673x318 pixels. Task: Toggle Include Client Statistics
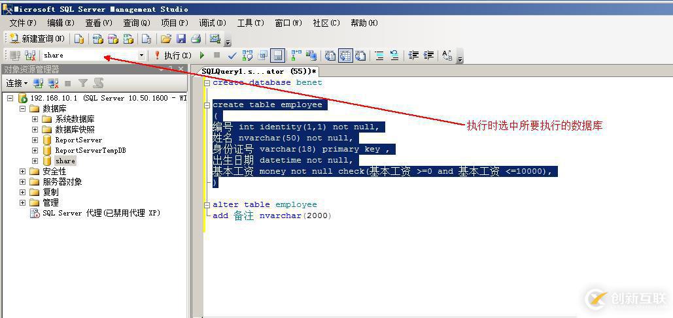[311, 56]
